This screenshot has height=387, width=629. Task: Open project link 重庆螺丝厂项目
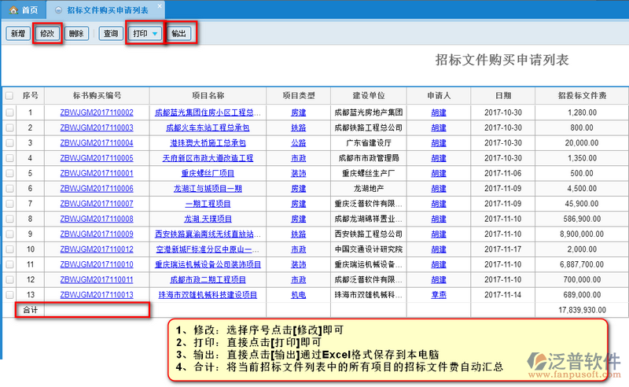208,173
